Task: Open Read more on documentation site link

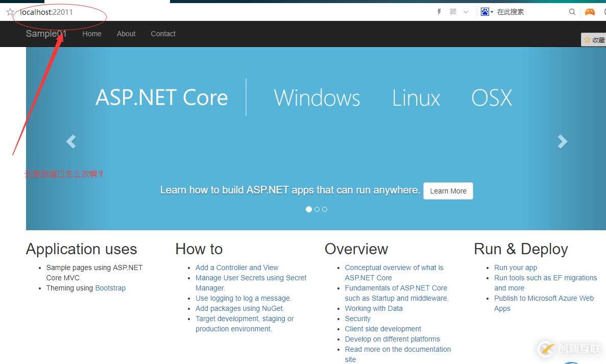Action: (x=398, y=354)
